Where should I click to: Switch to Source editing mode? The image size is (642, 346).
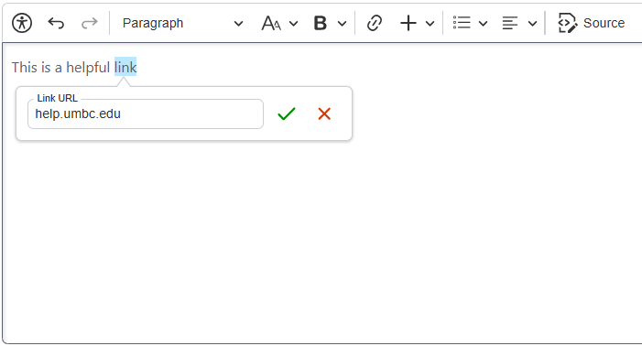(x=592, y=23)
